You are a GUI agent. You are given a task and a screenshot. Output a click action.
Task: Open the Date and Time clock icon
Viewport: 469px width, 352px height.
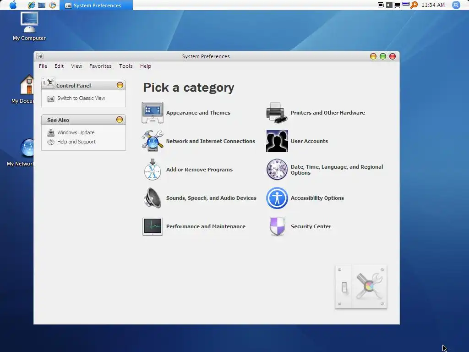click(x=277, y=170)
